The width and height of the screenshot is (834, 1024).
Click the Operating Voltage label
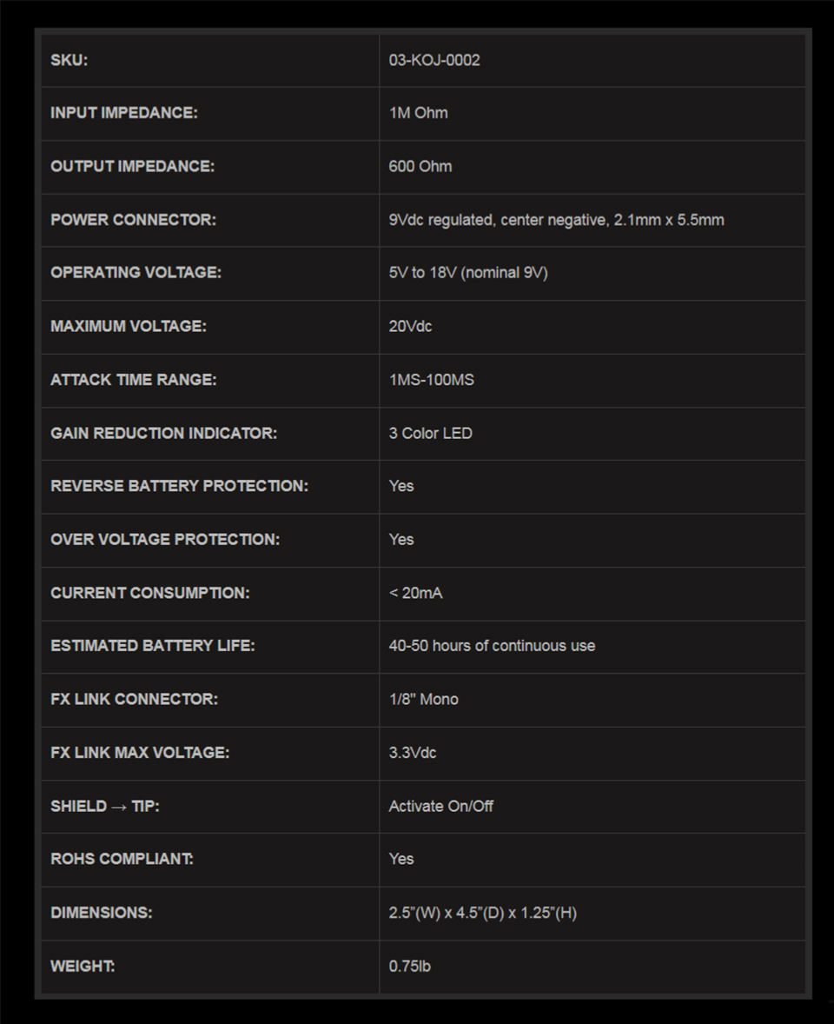tap(136, 272)
